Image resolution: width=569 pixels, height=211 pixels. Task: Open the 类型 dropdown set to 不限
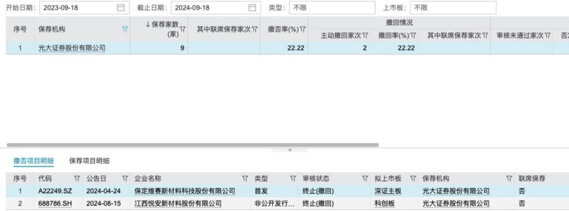332,7
